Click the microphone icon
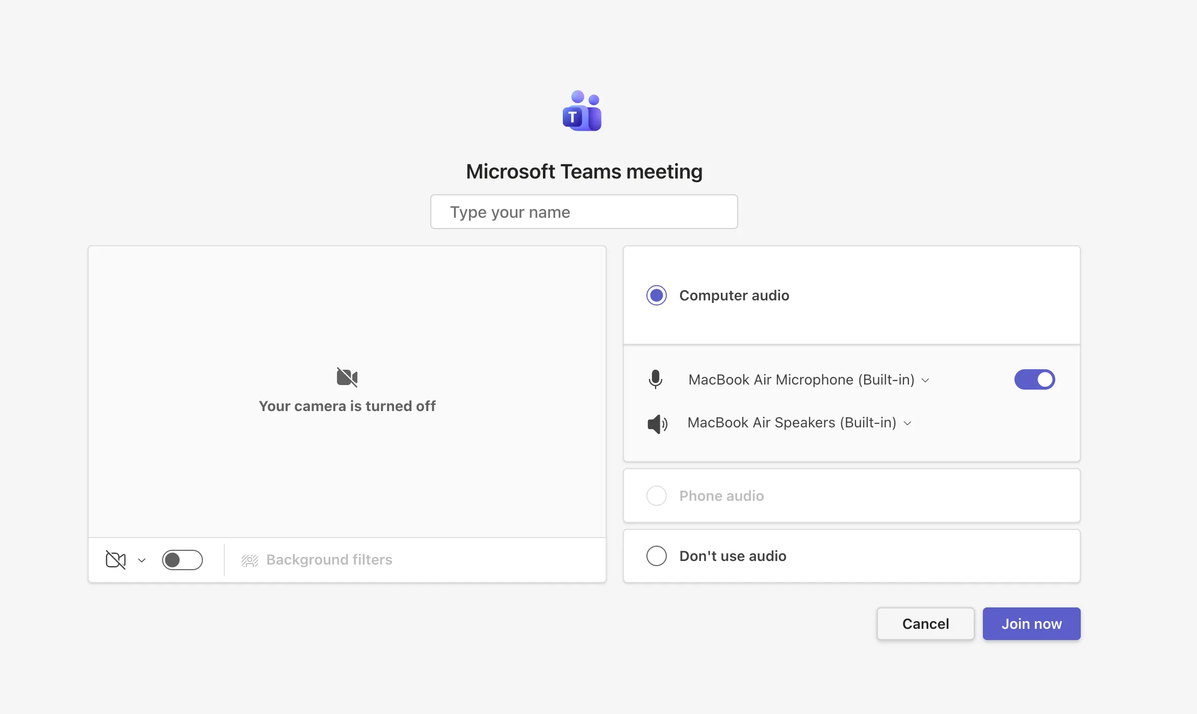Viewport: 1197px width, 714px height. tap(655, 379)
